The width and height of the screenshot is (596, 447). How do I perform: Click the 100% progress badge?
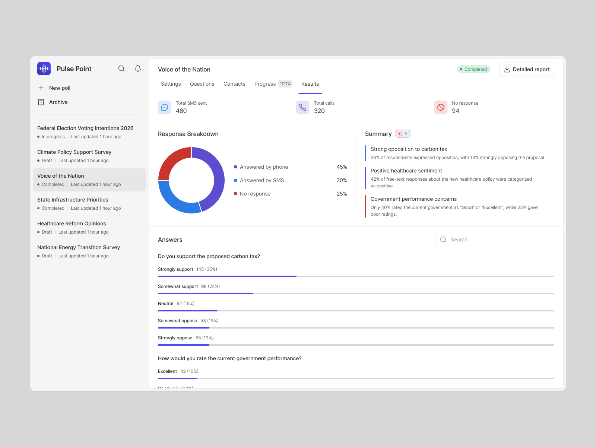[x=285, y=84]
